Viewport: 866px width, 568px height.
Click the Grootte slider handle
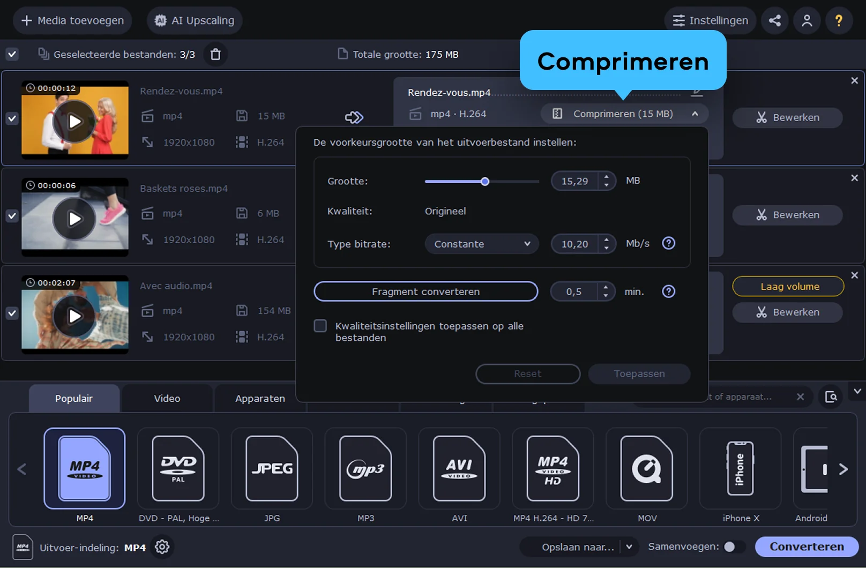click(x=485, y=182)
